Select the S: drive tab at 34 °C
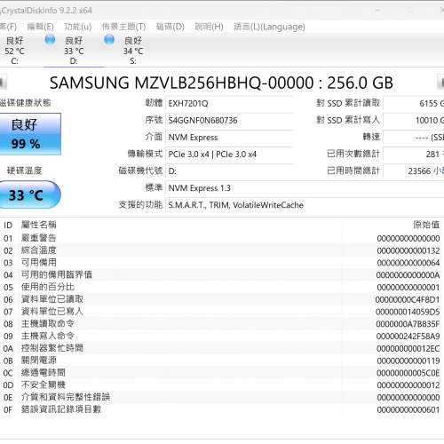444x444 pixels. (133, 51)
